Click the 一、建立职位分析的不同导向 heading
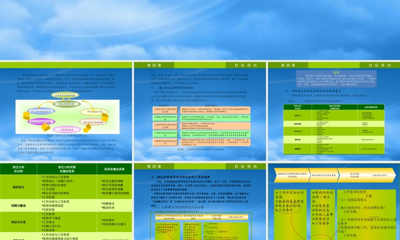 (x=172, y=88)
